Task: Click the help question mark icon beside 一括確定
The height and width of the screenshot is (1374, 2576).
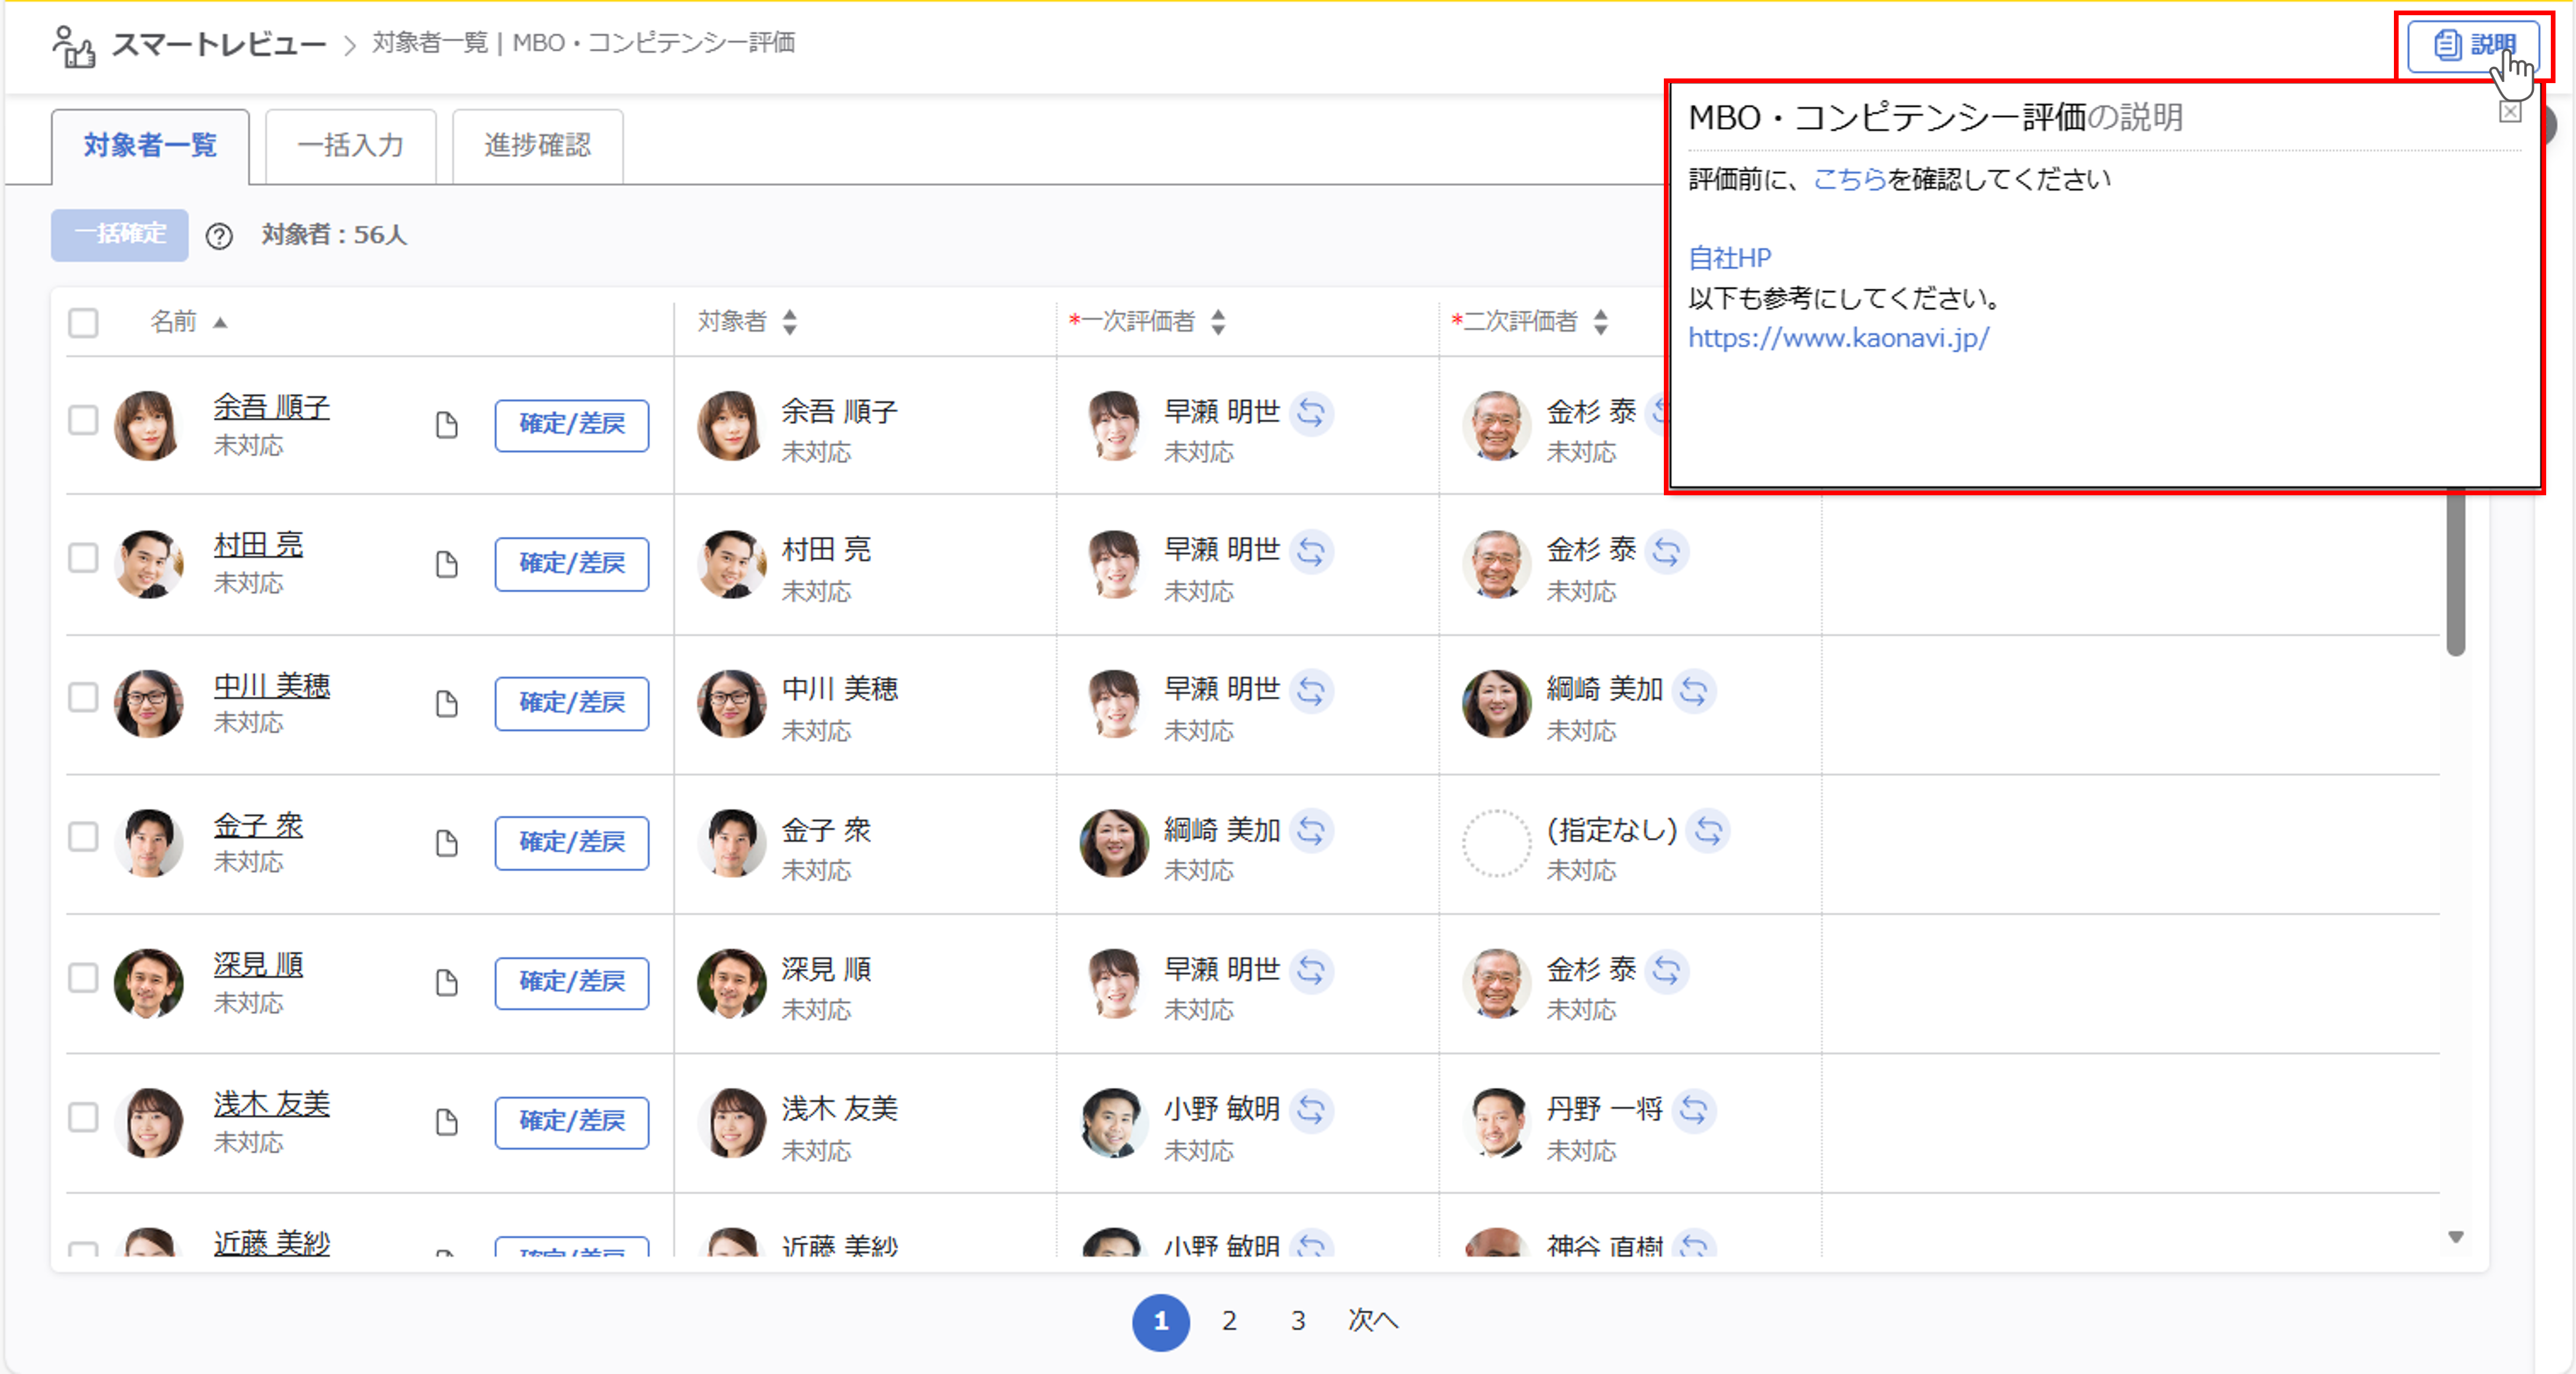Action: pos(220,237)
